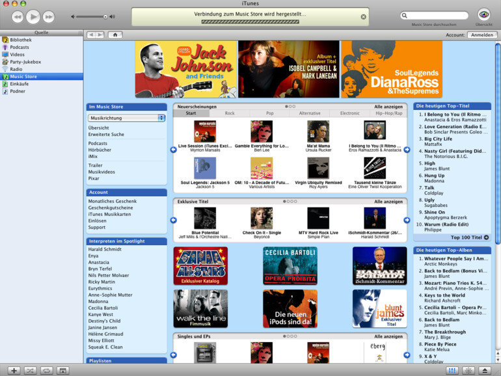Open Hörbücher link

pos(100,150)
